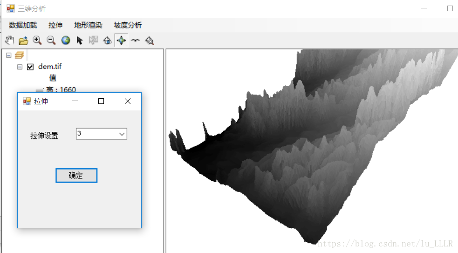Click the 3D terrain scene view
Viewport: 458px width, 253px height.
[x=312, y=151]
